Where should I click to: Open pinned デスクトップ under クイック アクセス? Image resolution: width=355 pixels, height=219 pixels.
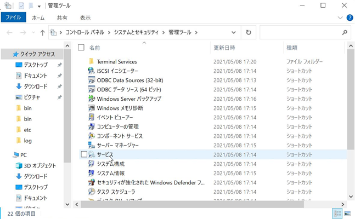point(36,65)
